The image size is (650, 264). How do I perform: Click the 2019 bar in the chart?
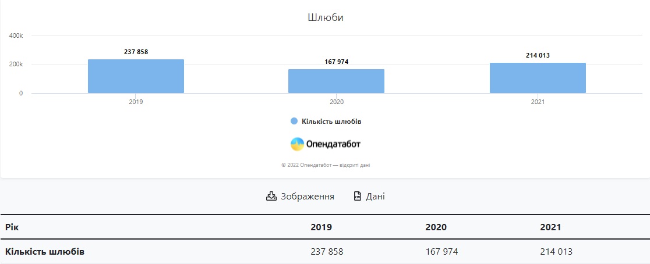[x=136, y=76]
